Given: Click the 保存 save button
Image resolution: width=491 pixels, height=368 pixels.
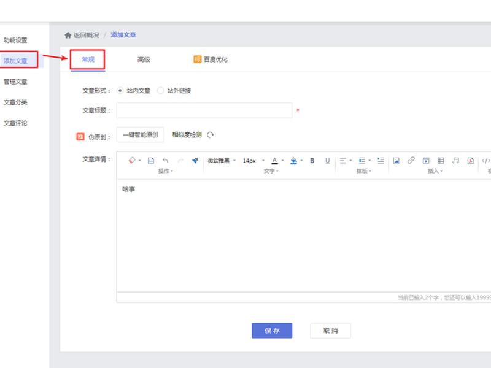Looking at the screenshot, I should coord(272,331).
